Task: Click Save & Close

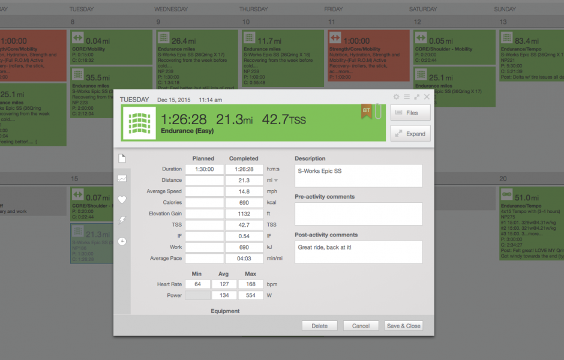Action: 403,326
